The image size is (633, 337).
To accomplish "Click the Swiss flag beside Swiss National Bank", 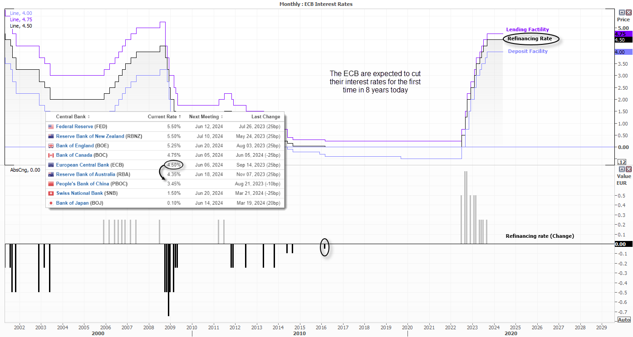I will click(x=51, y=193).
